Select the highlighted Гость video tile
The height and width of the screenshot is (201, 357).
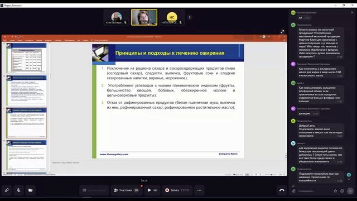(144, 17)
